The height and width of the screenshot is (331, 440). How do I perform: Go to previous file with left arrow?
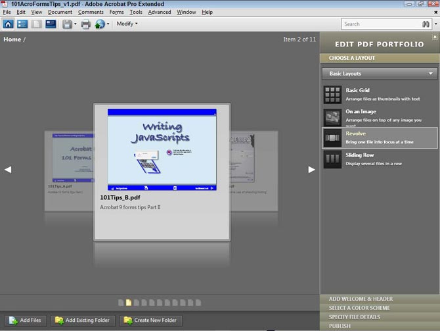coord(8,170)
